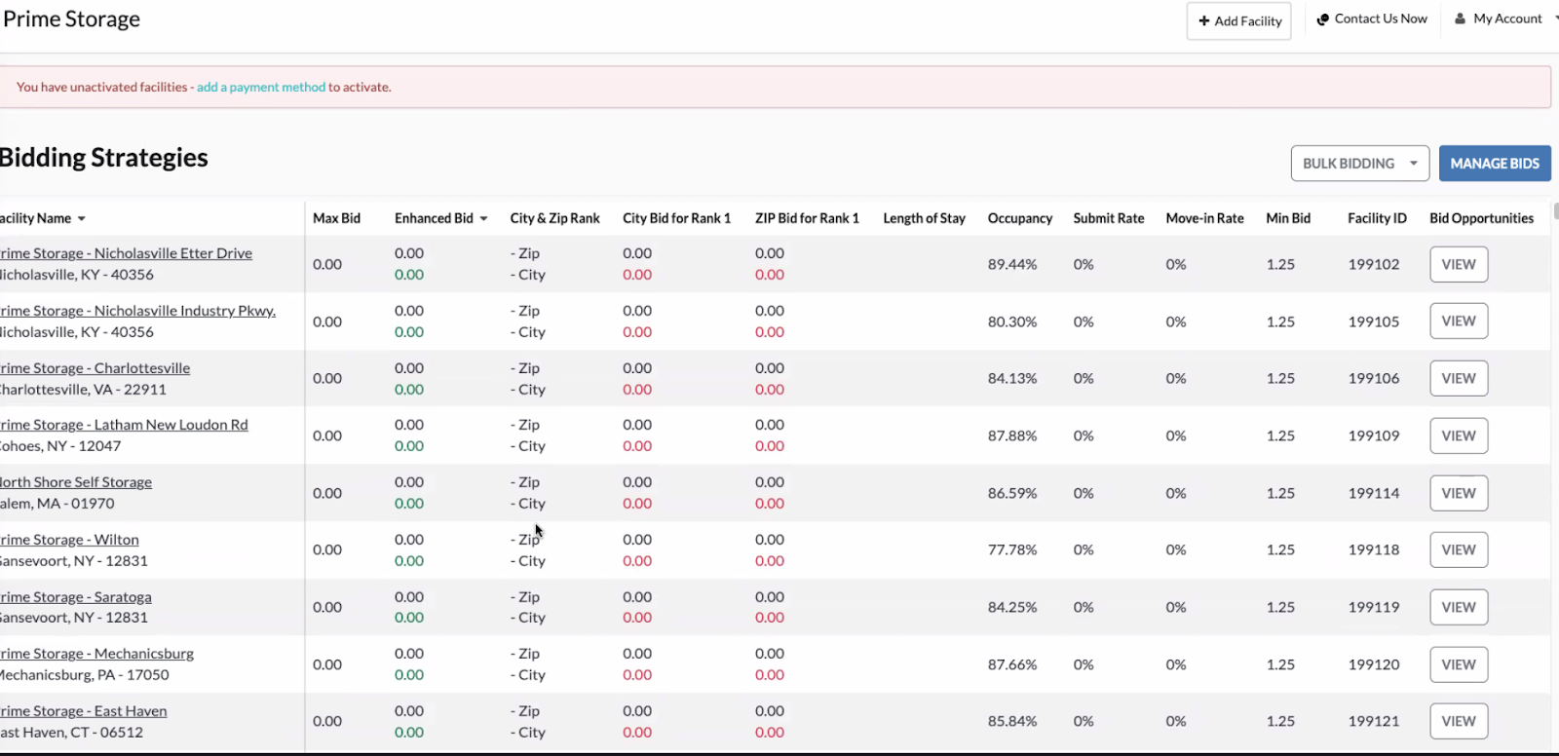
Task: View bid opportunities for facility 199121
Action: click(1459, 721)
